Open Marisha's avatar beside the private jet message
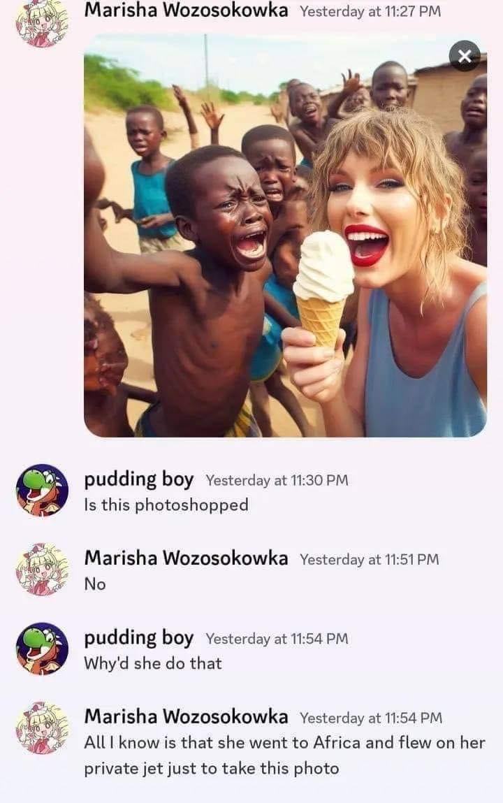 coord(42,728)
